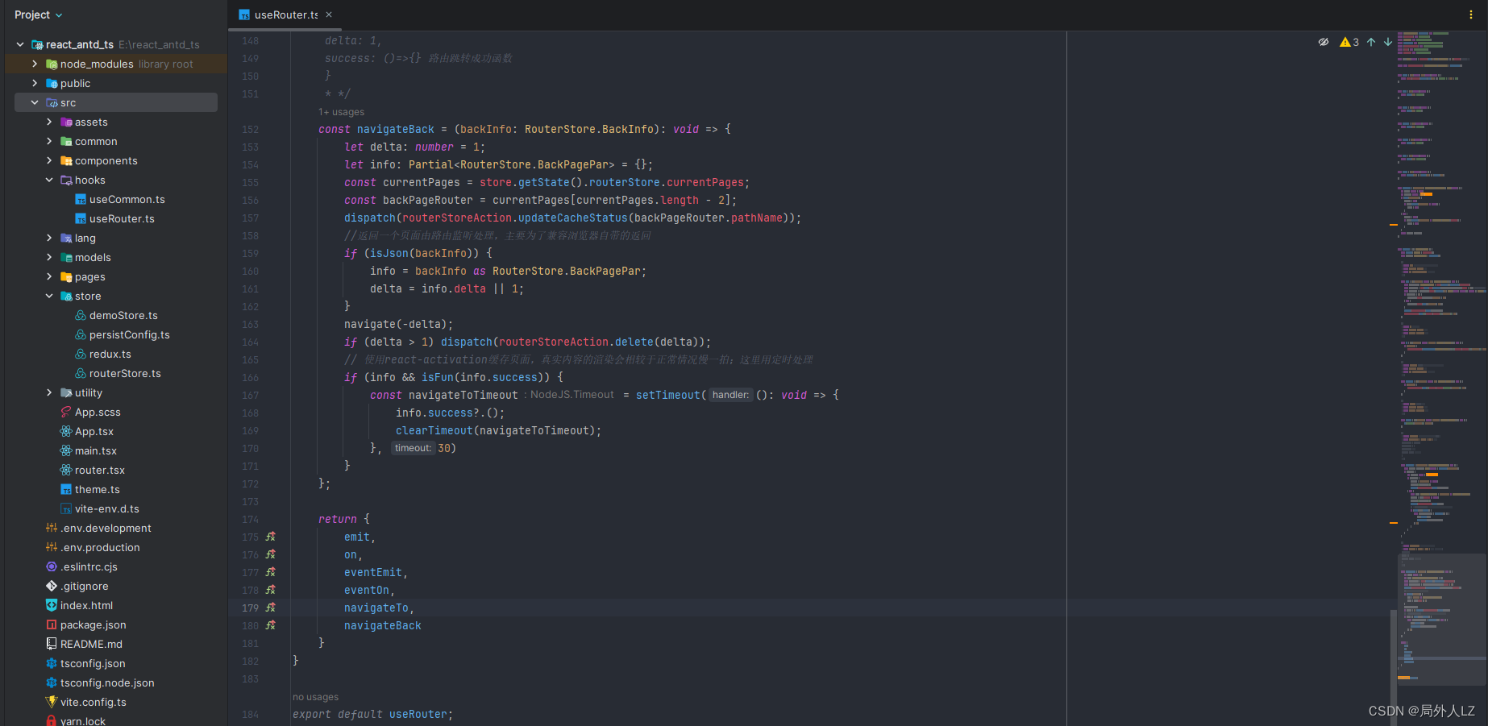
Task: Open the 3 warnings inspection indicator
Action: coord(1349,42)
